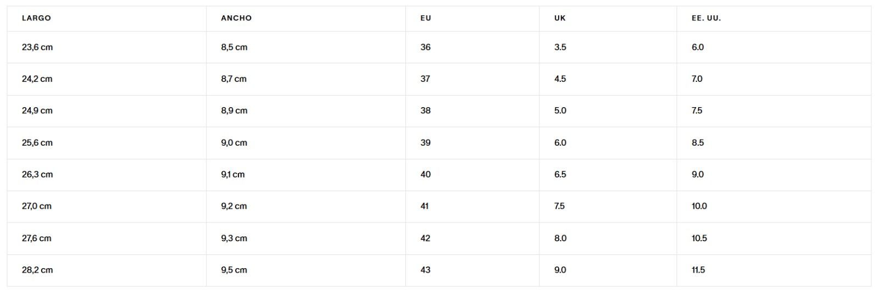Select EU size 36 cell
879x294 pixels.
[426, 47]
